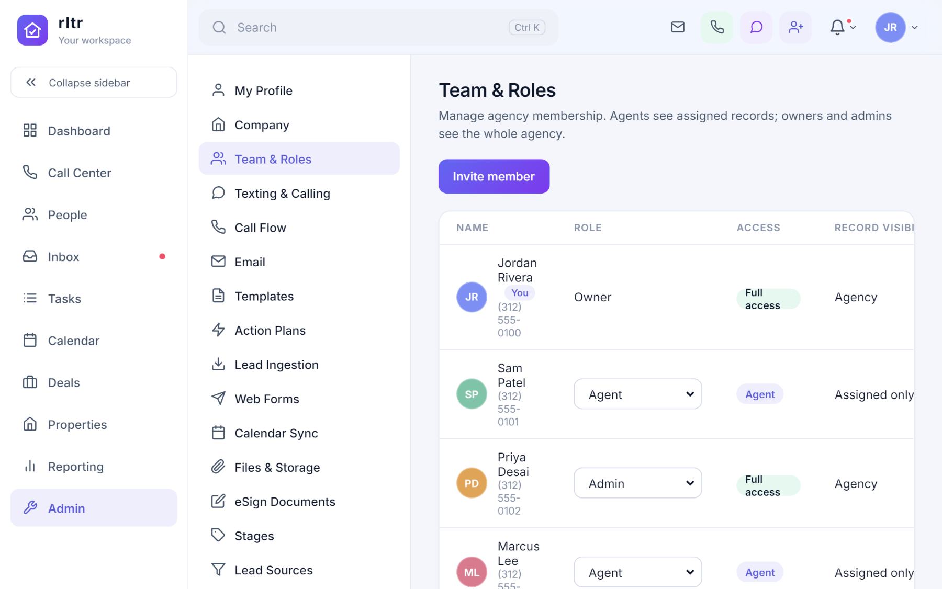The height and width of the screenshot is (589, 942).
Task: Open Lead Ingestion settings
Action: (x=299, y=365)
